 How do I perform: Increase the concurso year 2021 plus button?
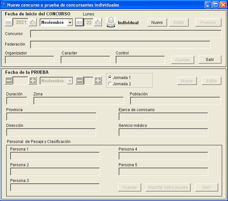click(33, 23)
